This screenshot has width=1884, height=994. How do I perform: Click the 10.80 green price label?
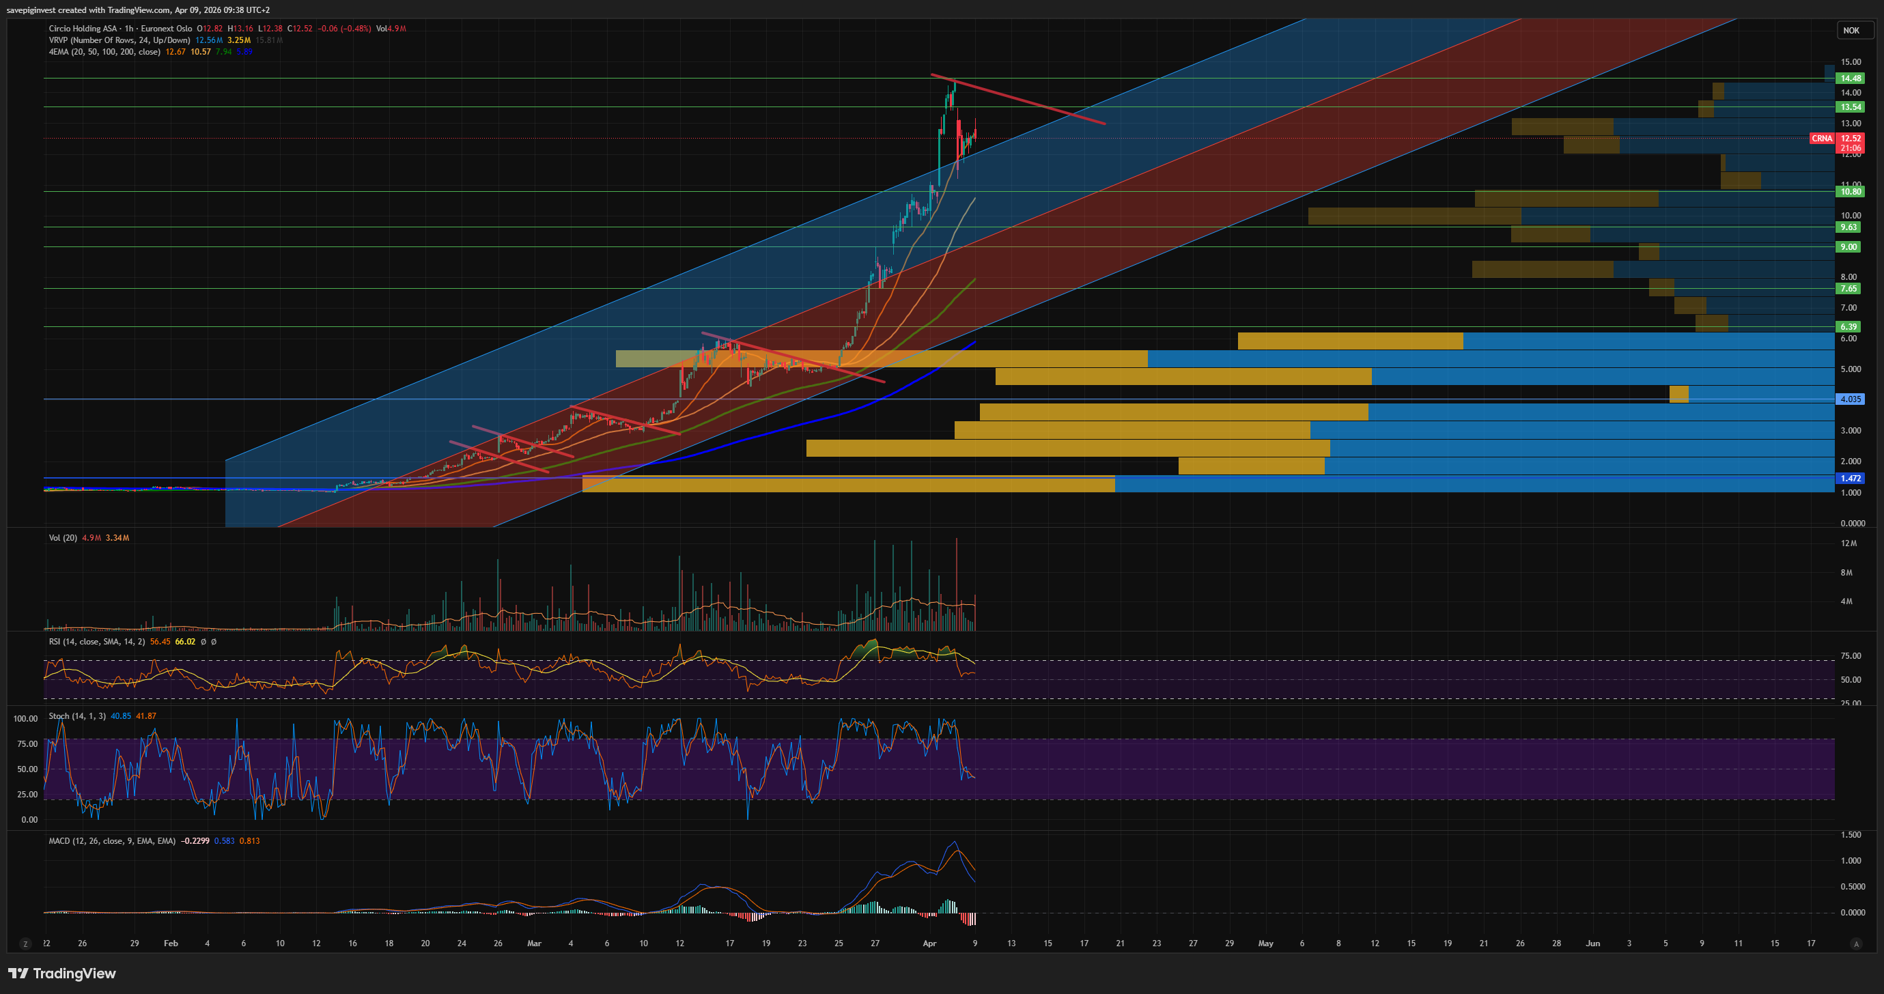(x=1851, y=192)
